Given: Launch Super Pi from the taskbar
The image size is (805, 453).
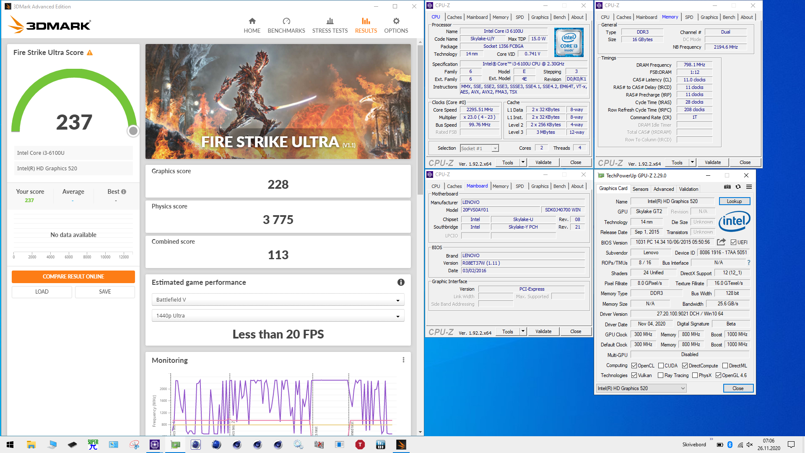Looking at the screenshot, I should coord(93,445).
